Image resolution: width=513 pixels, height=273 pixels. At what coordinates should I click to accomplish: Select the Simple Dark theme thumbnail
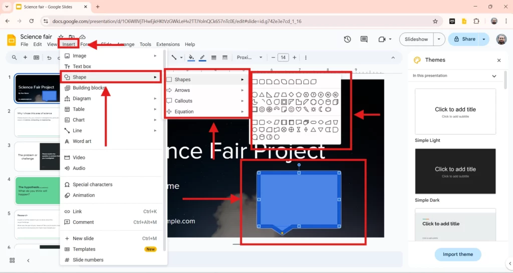tap(455, 171)
